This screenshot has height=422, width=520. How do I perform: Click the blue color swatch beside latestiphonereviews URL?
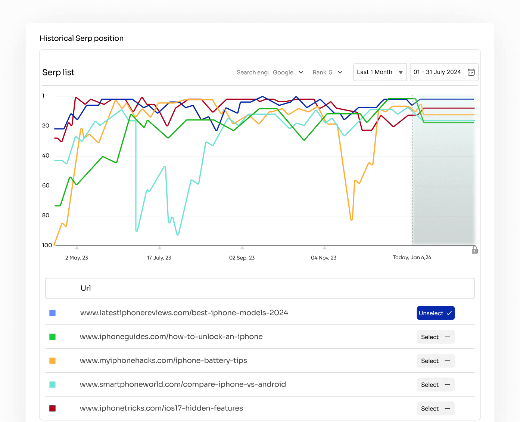pyautogui.click(x=52, y=313)
